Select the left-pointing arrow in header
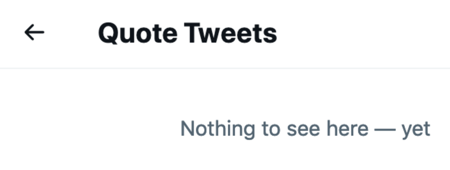This screenshot has width=450, height=170. (34, 32)
